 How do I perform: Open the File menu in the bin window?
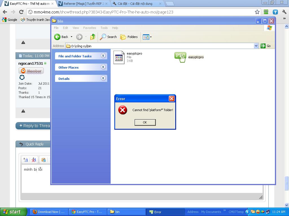56,28
